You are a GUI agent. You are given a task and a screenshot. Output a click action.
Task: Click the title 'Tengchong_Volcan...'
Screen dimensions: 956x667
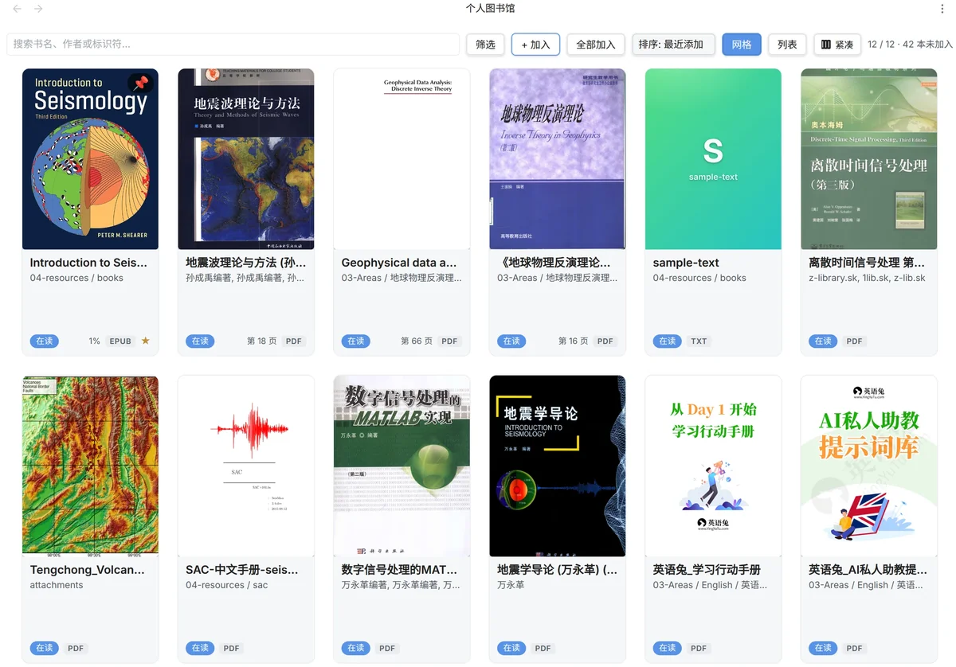tap(88, 570)
